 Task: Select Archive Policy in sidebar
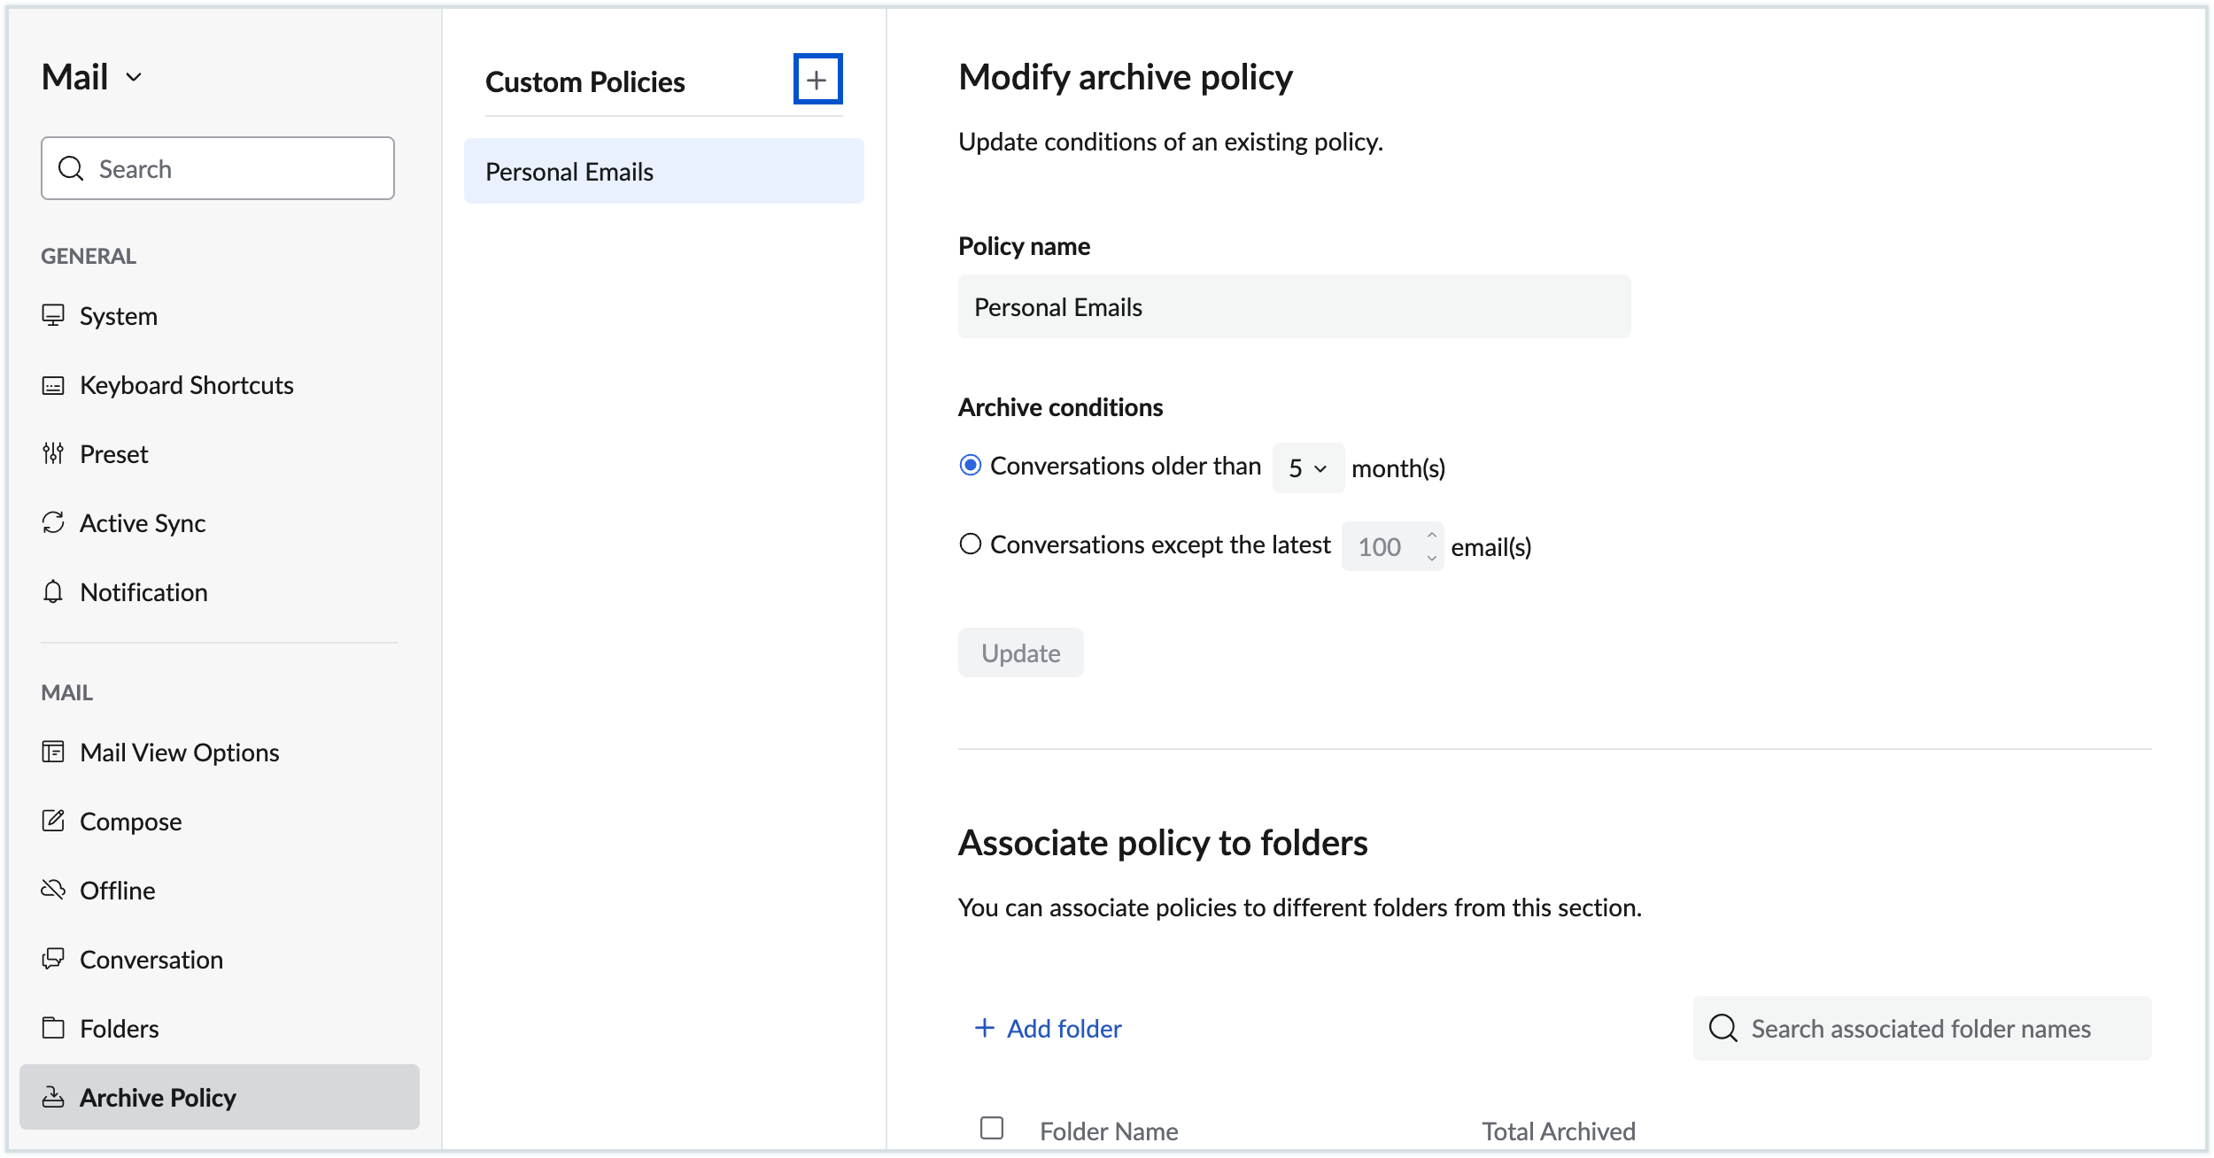(220, 1097)
